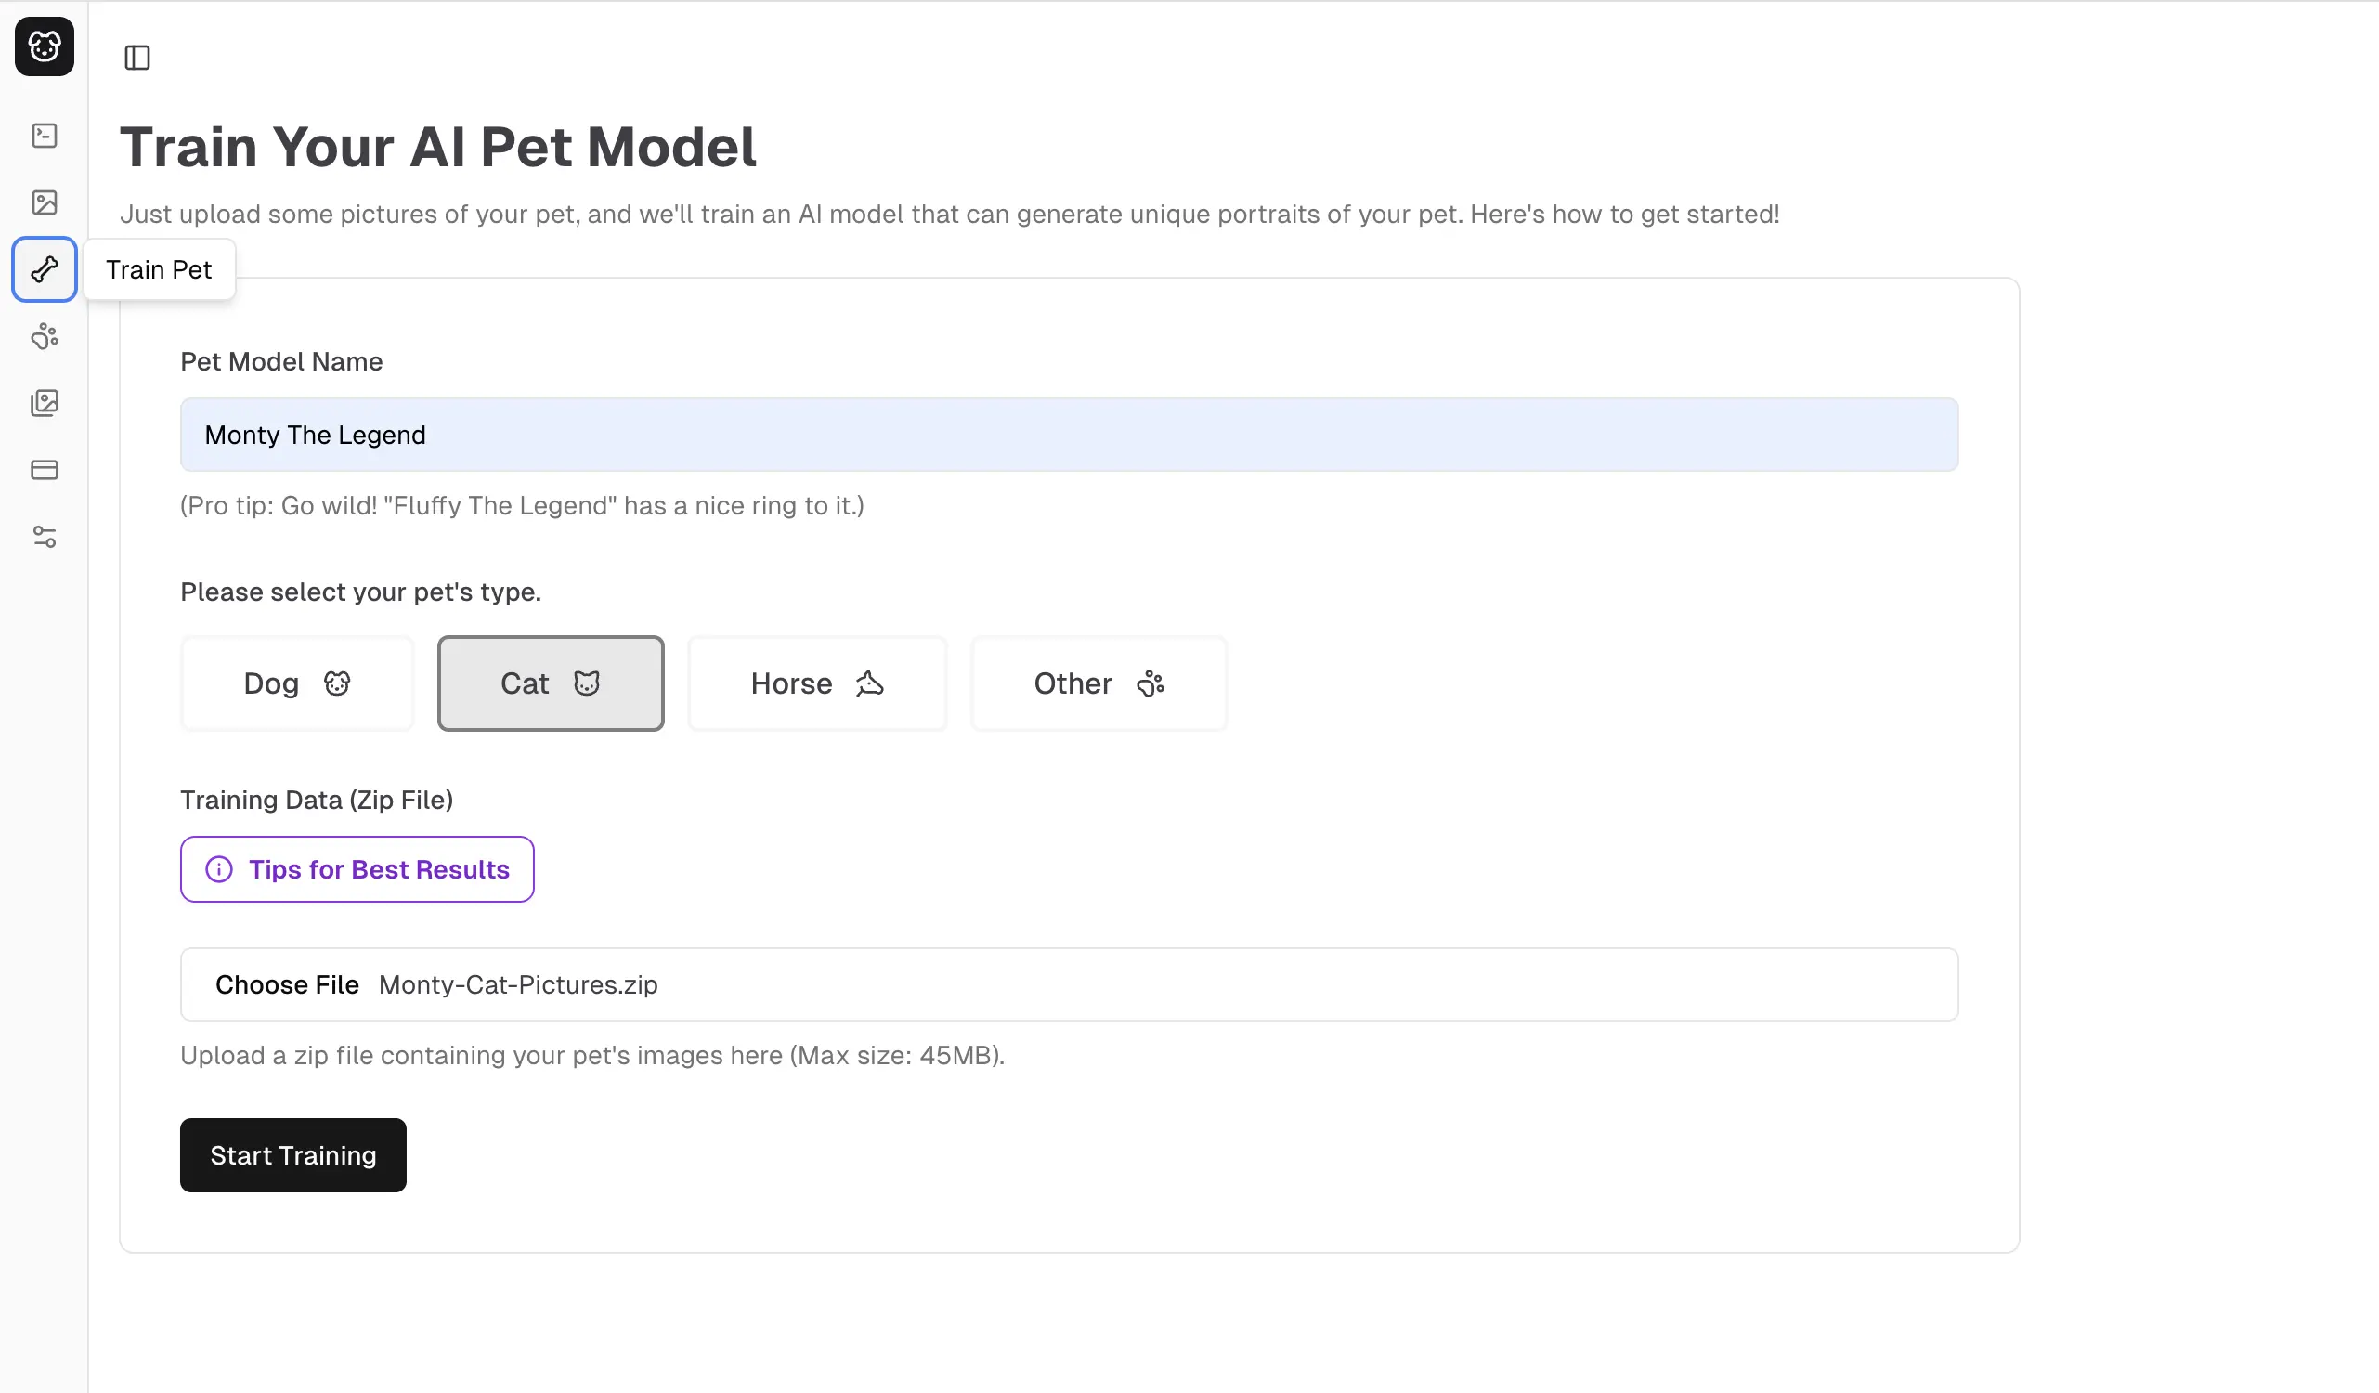Click the Train Pet tooltip label

[x=159, y=269]
